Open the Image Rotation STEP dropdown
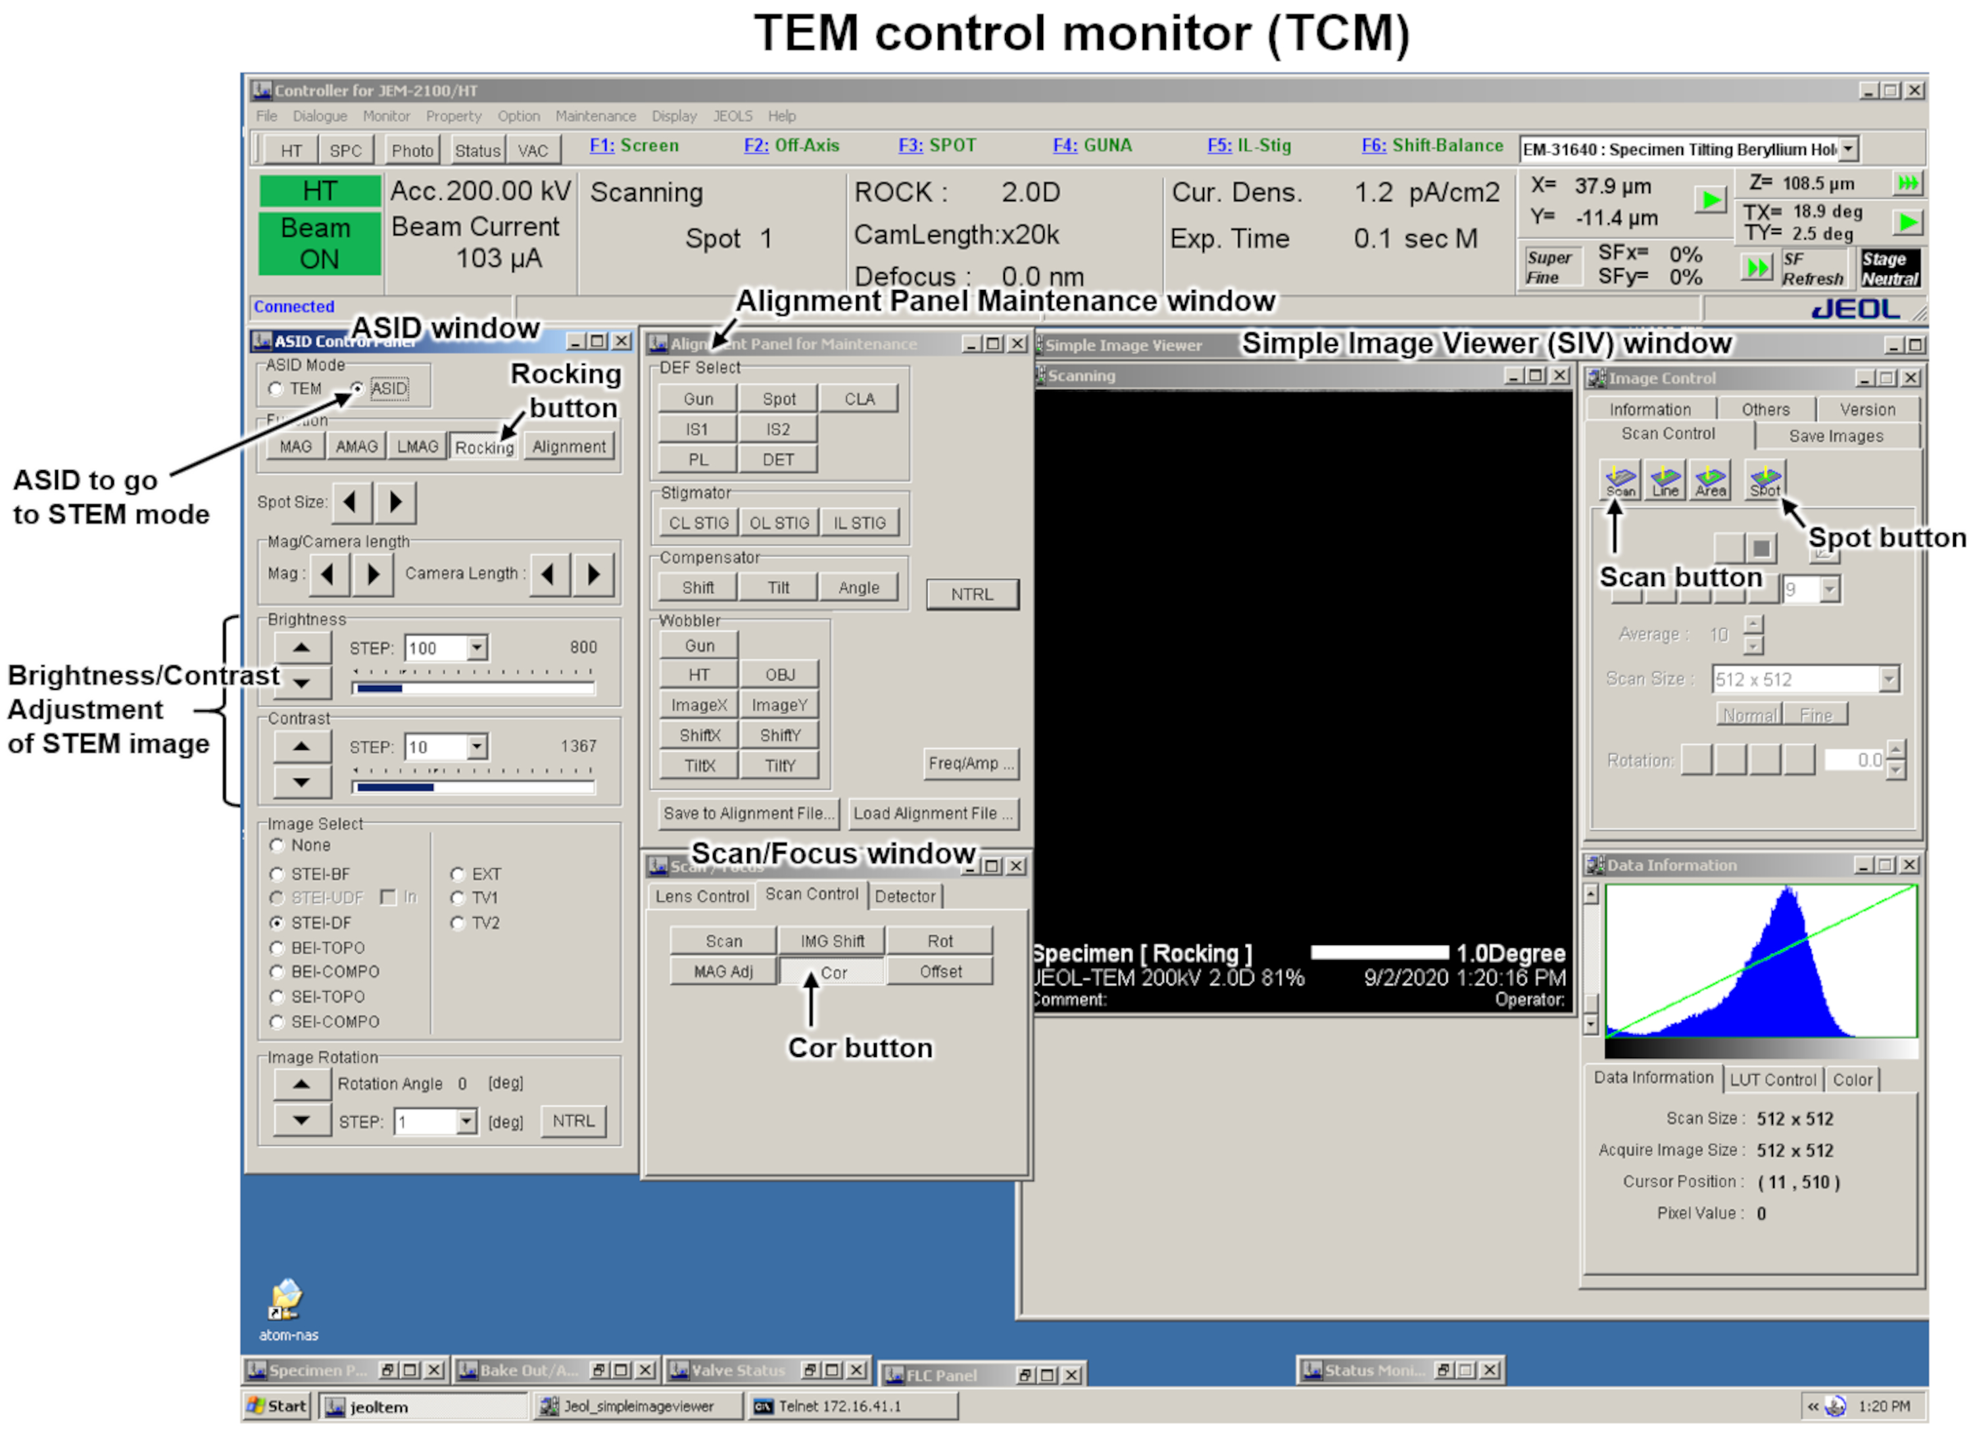The width and height of the screenshot is (1973, 1437). 467,1122
